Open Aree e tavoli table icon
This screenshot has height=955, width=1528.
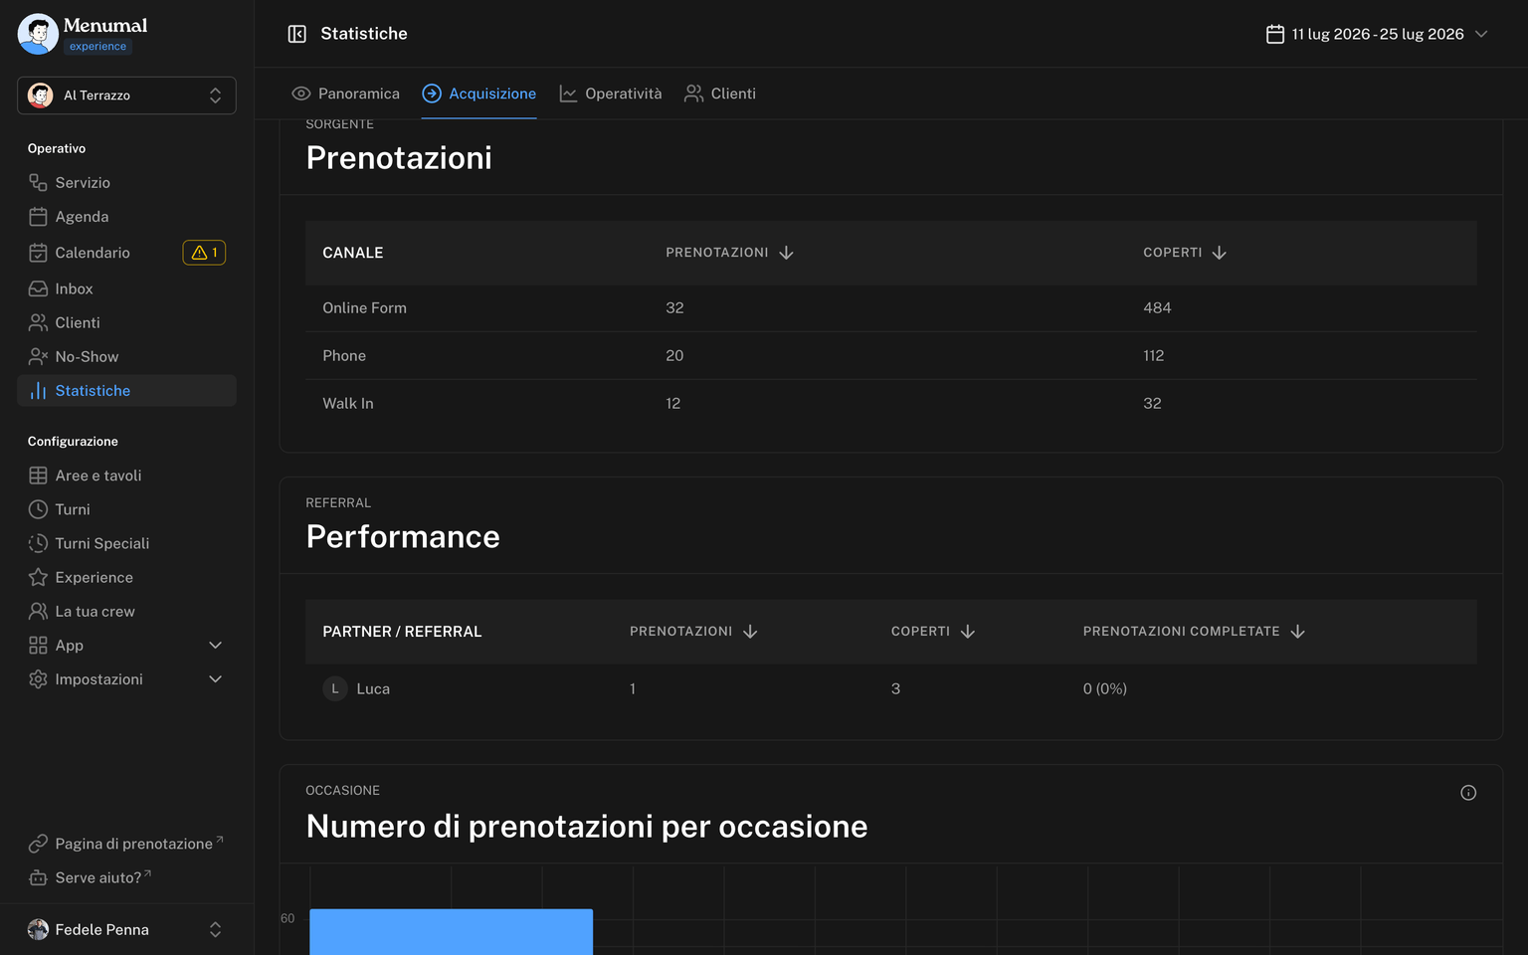[x=38, y=476]
